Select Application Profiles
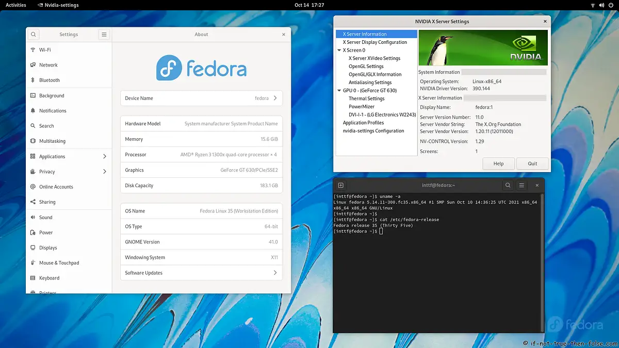 coord(364,123)
